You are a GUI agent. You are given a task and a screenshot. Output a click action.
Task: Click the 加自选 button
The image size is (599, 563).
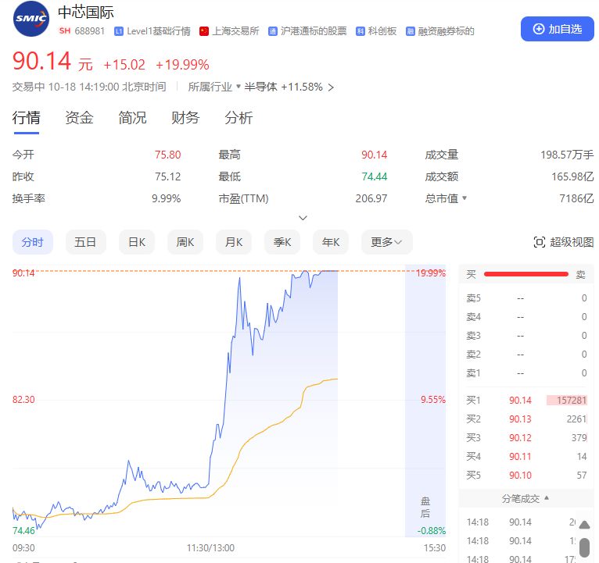(557, 29)
